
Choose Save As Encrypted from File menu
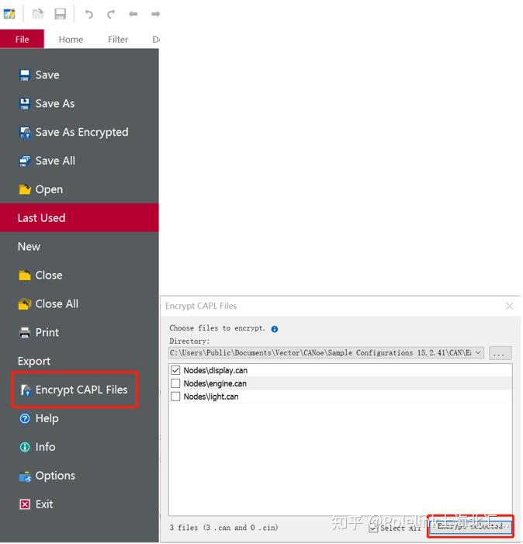pos(74,132)
